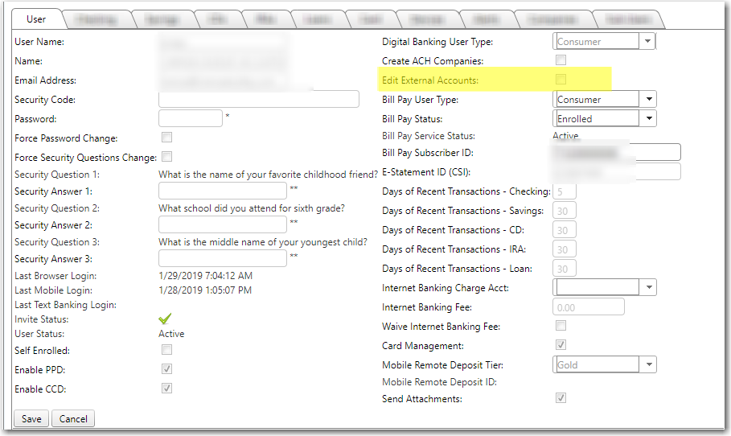Open Mobile Remote Deposit Tier dropdown
Screen dimensions: 731x436
[x=648, y=365]
